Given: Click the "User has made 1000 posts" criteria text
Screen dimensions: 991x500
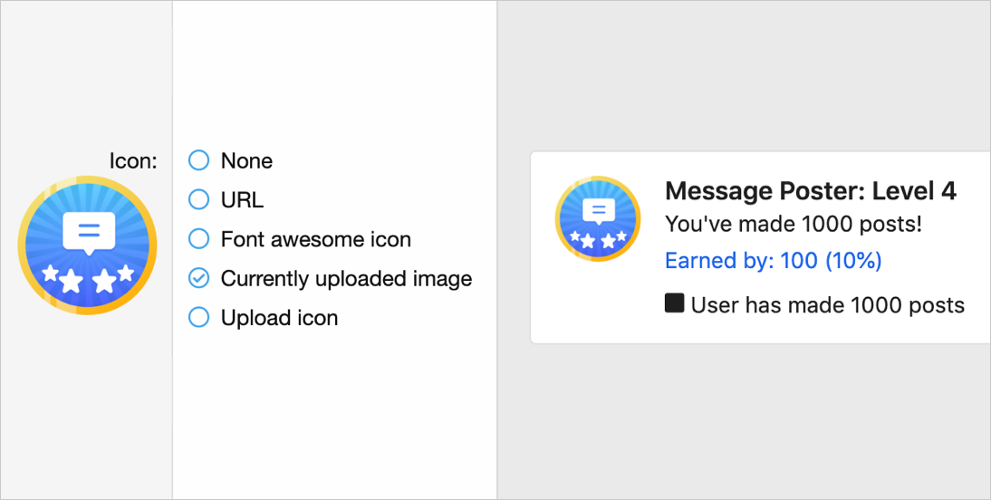Looking at the screenshot, I should tap(827, 305).
